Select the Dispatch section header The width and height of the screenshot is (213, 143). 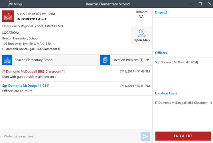coord(162,12)
